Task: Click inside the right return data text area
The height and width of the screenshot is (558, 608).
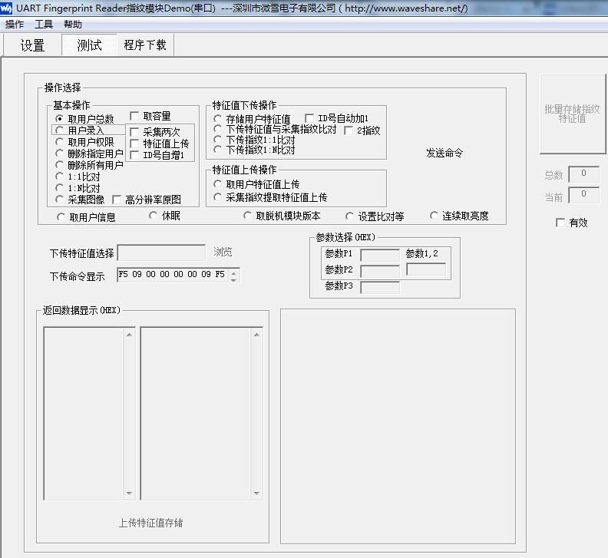Action: (196, 414)
